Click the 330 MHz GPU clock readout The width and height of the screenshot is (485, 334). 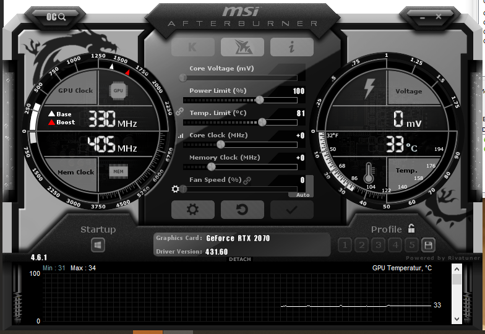(x=113, y=119)
